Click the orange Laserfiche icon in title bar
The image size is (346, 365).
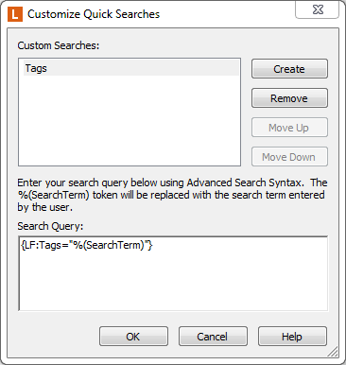(x=15, y=14)
